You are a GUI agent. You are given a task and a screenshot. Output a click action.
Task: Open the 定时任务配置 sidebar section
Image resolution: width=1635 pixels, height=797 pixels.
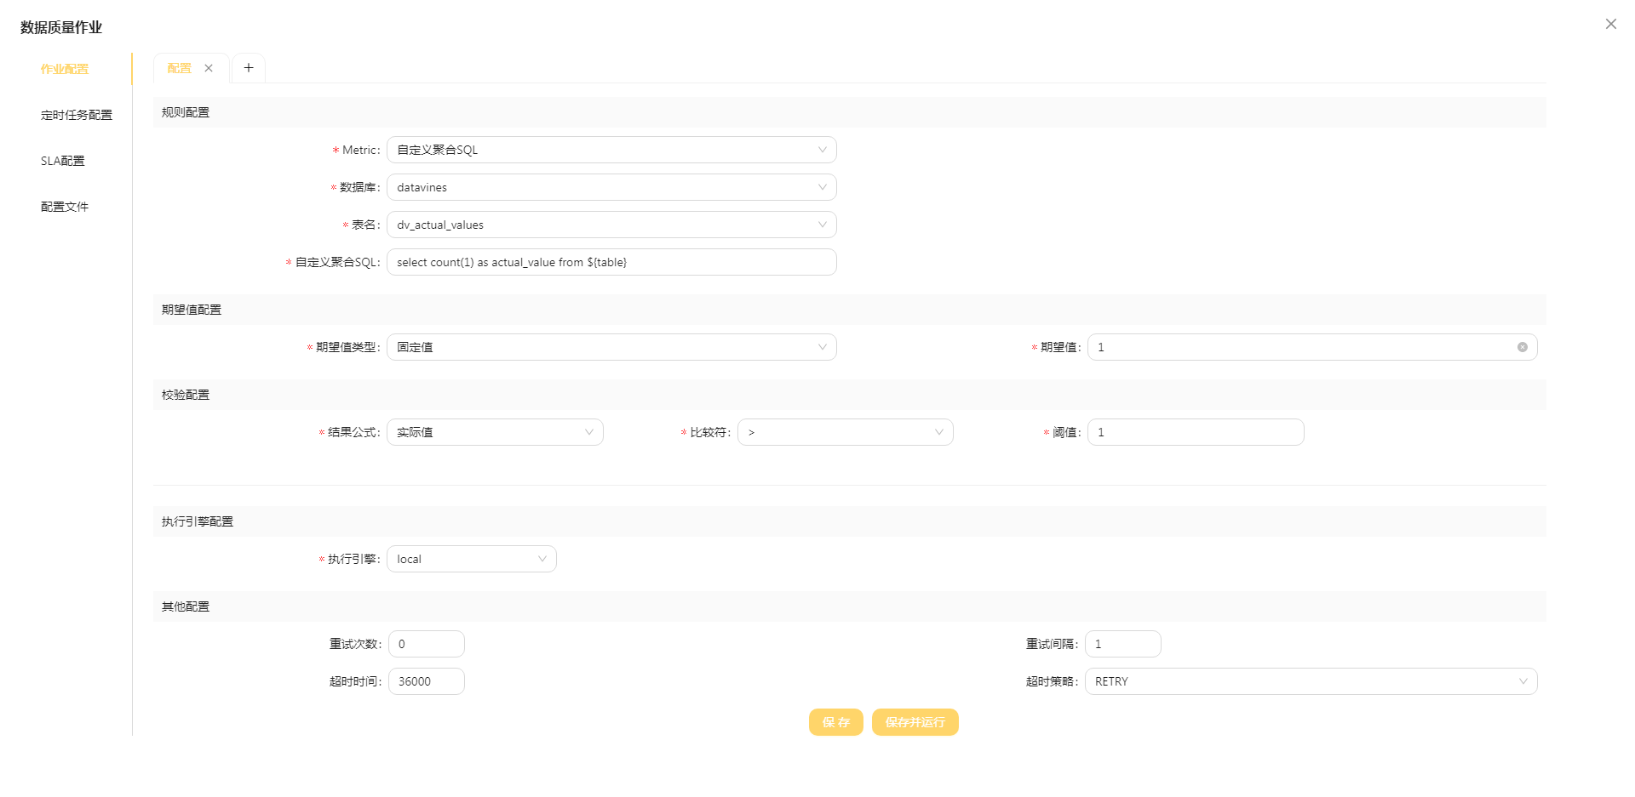click(x=77, y=115)
